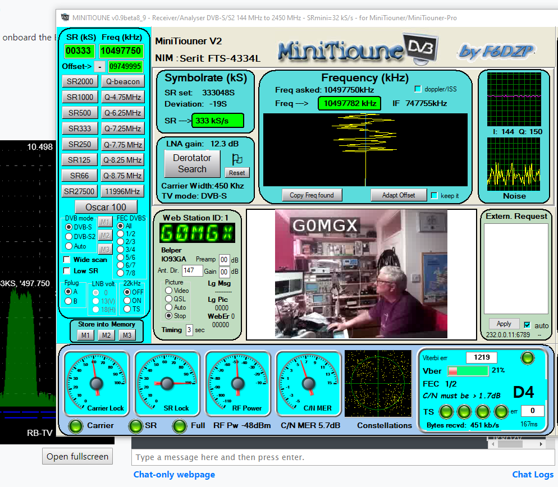
Task: Select Picture Video radio button
Action: coord(168,290)
